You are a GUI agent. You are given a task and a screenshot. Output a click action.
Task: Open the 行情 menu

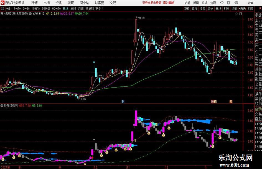click(x=34, y=3)
